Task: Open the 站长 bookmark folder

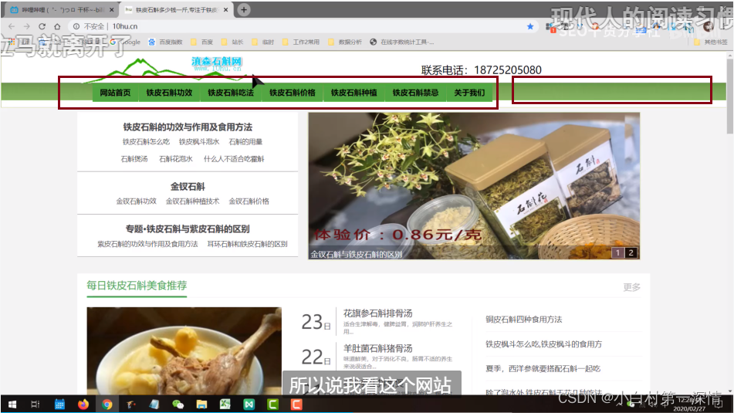Action: pos(232,42)
